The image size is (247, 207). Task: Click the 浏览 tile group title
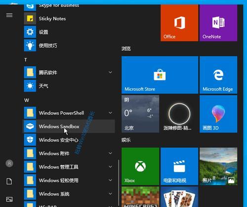tap(126, 49)
